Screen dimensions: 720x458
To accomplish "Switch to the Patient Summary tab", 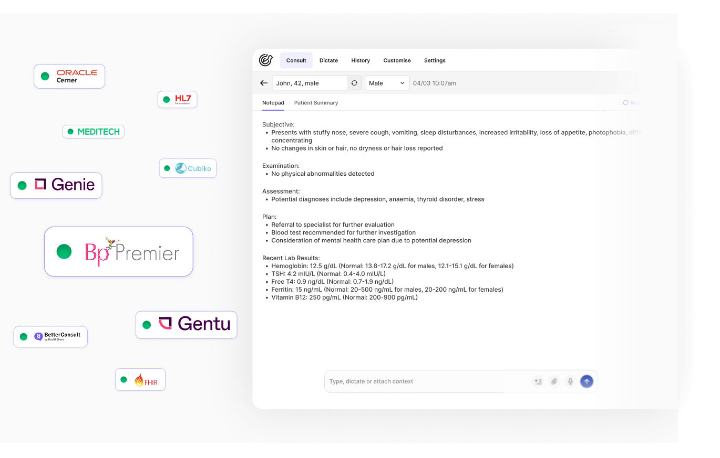I will click(x=316, y=103).
